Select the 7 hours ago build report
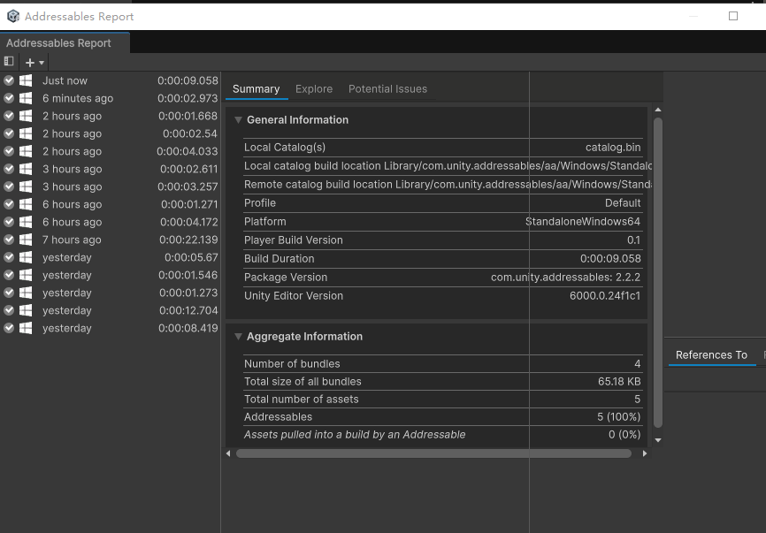 111,240
